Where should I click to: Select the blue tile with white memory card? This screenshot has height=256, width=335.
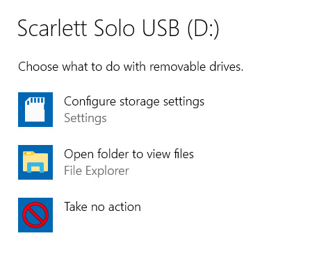tap(35, 110)
